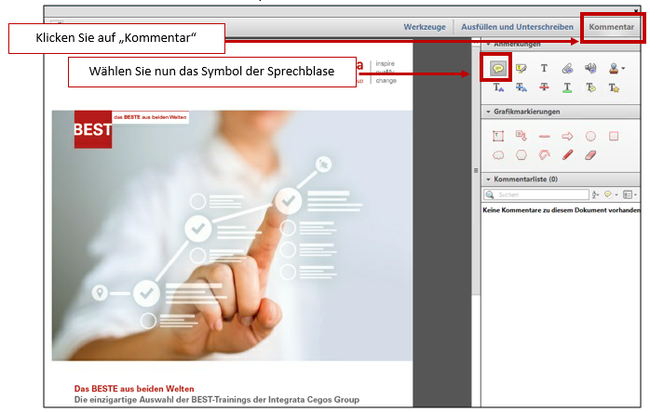
Task: Click the 'Kommentarliste (0)' section title
Action: tap(525, 179)
